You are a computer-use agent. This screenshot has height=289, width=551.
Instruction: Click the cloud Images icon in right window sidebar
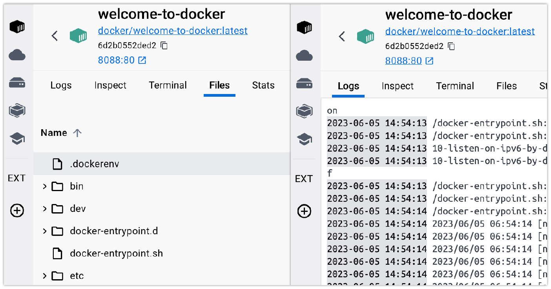coord(304,56)
